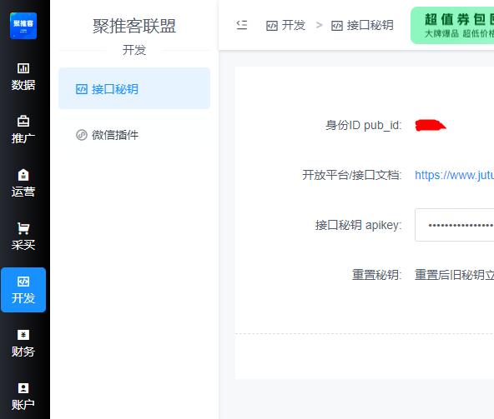Select the 开发 code icon
The width and height of the screenshot is (494, 419).
pos(23,282)
